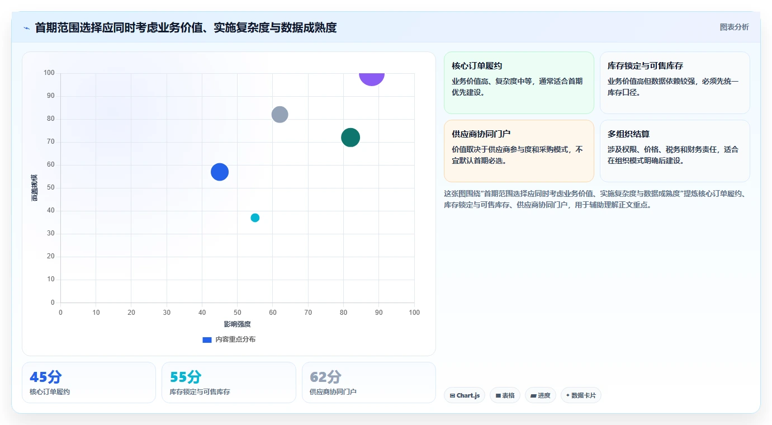This screenshot has height=425, width=772.
Task: Click the Chart.js tag icon
Action: pos(452,396)
